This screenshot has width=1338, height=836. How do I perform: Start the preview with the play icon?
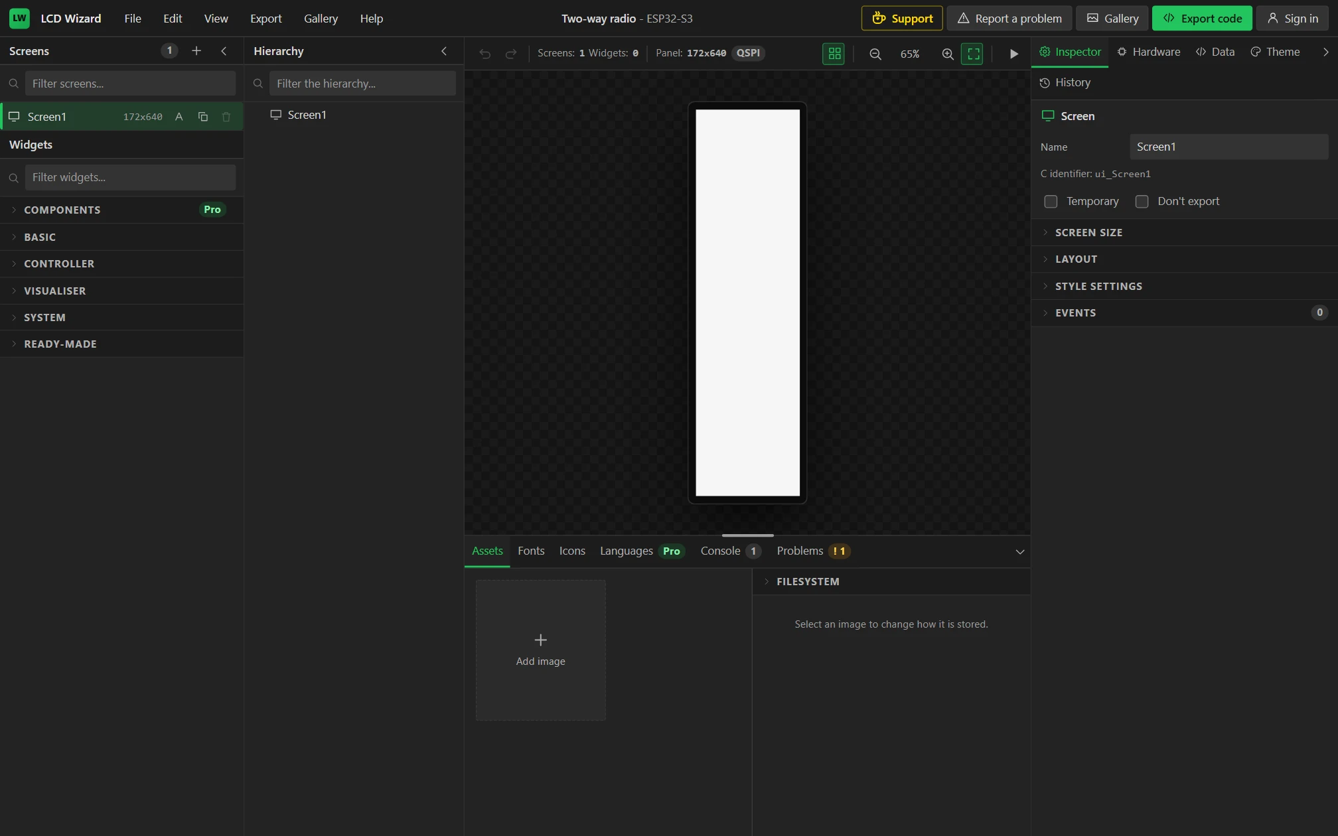point(1013,54)
